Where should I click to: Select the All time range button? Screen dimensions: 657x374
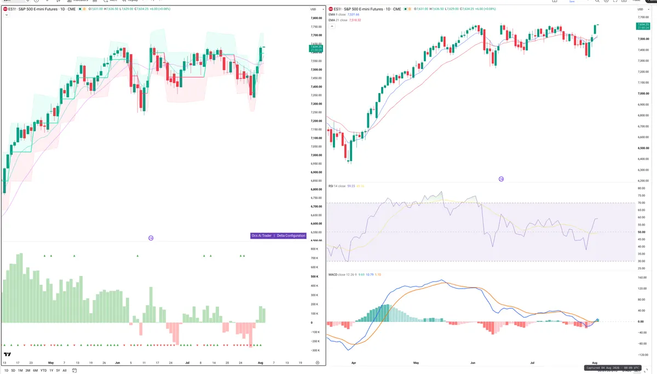click(x=65, y=371)
